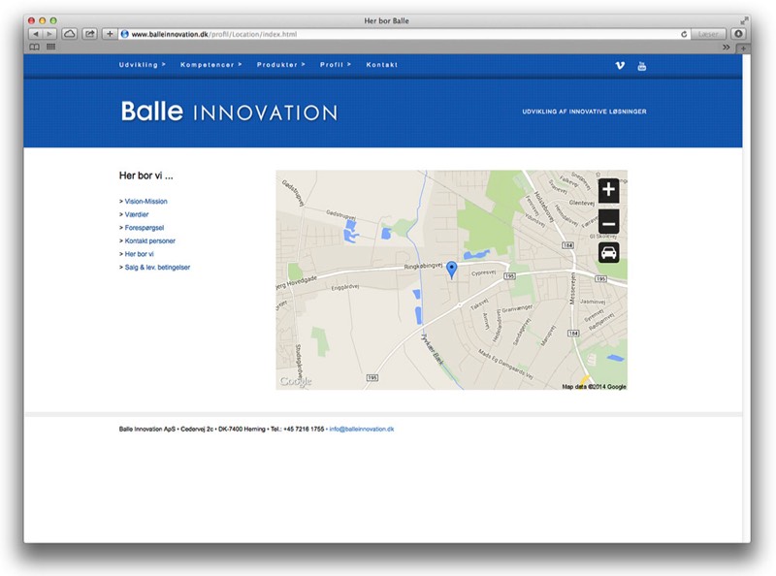
Task: Click the "UDVIKLING AF INNOVATIVE LØSNINGER" tagline
Action: (584, 112)
